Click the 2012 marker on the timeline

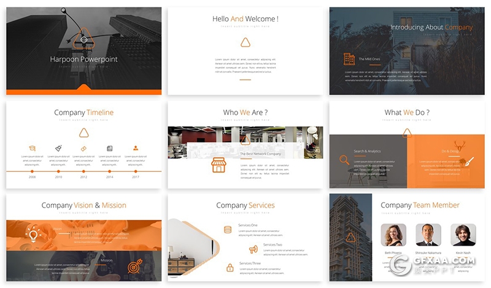pyautogui.click(x=83, y=171)
